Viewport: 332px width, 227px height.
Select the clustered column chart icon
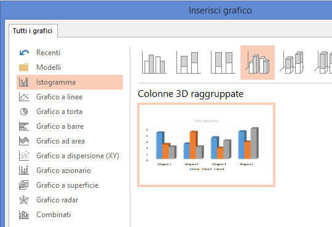(x=154, y=63)
